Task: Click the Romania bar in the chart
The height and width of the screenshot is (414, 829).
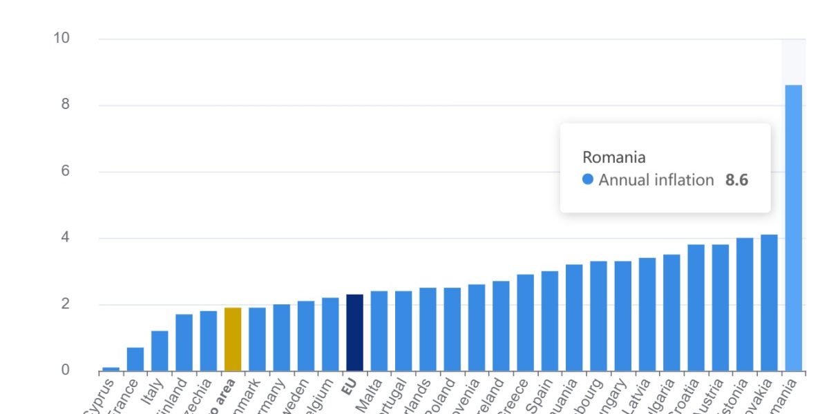Action: coord(794,228)
